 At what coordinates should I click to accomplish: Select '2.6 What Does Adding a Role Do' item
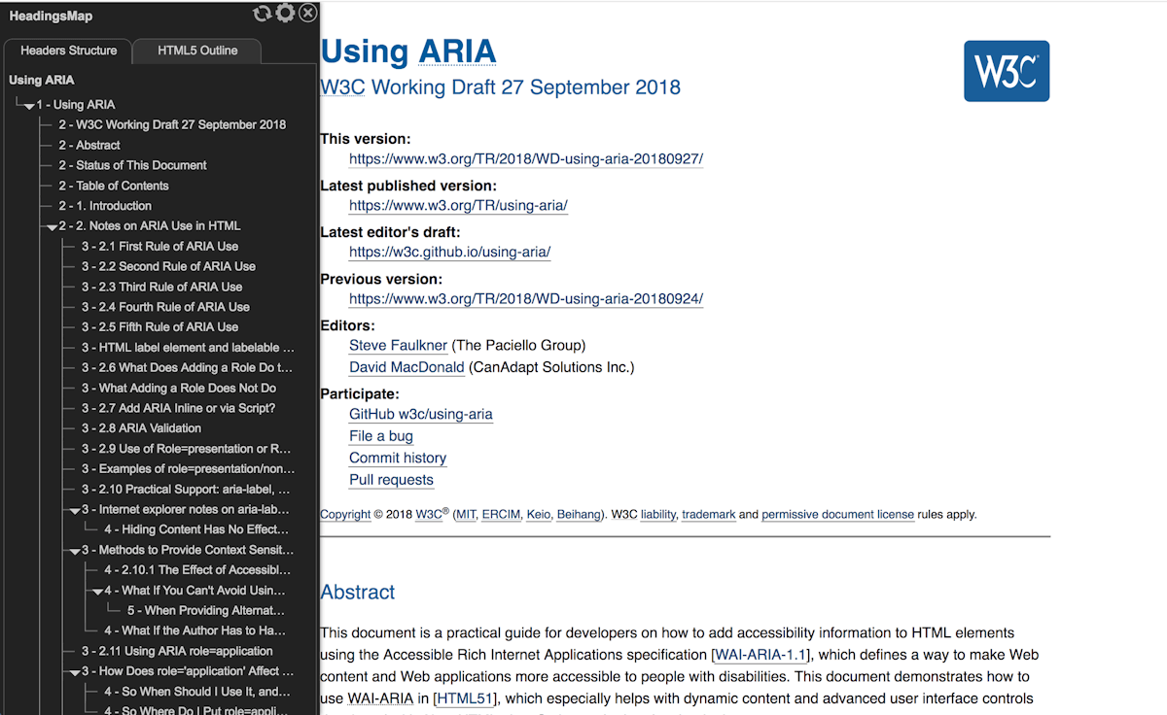[187, 367]
